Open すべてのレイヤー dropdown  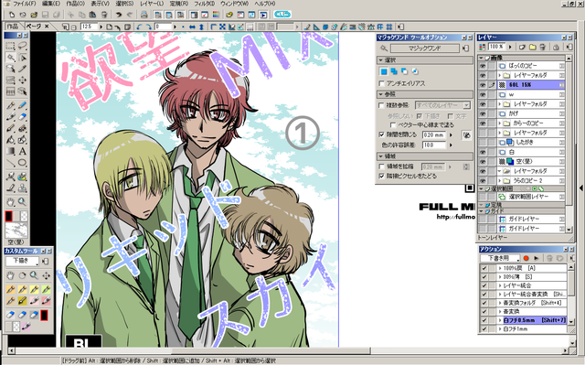click(x=442, y=105)
